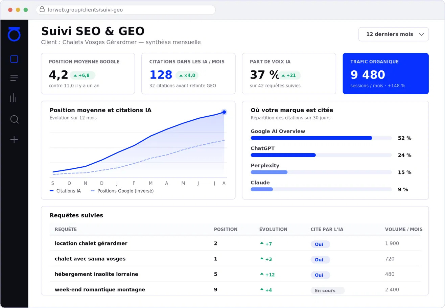Viewport: 445px width, 308px height.
Task: Open the dashboard square icon in sidebar
Action: pos(14,59)
